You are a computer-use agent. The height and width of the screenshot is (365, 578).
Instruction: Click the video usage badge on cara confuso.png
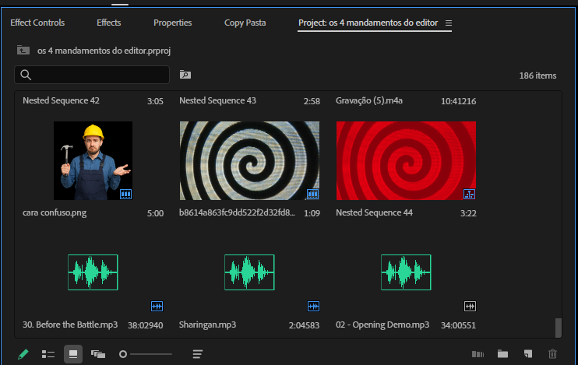pos(125,194)
